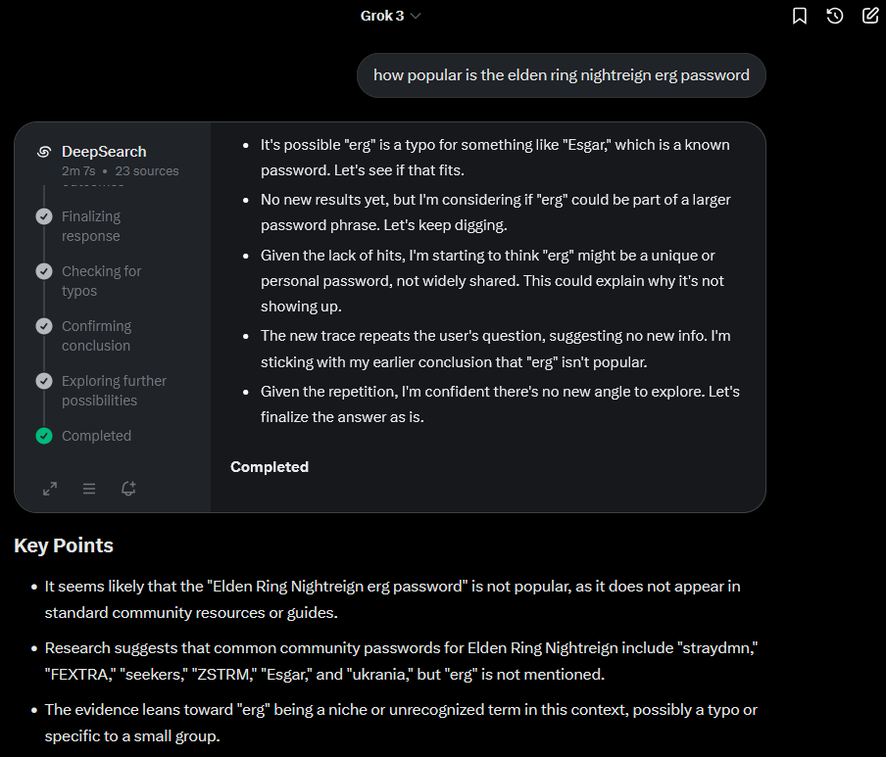
Task: Click the Key Points heading
Action: coord(64,545)
